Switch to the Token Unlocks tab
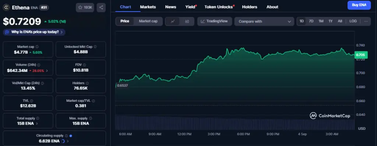 coord(219,7)
